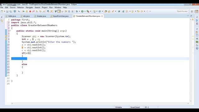
Task: Switch to the Greater.java tab
Action: tap(40, 16)
